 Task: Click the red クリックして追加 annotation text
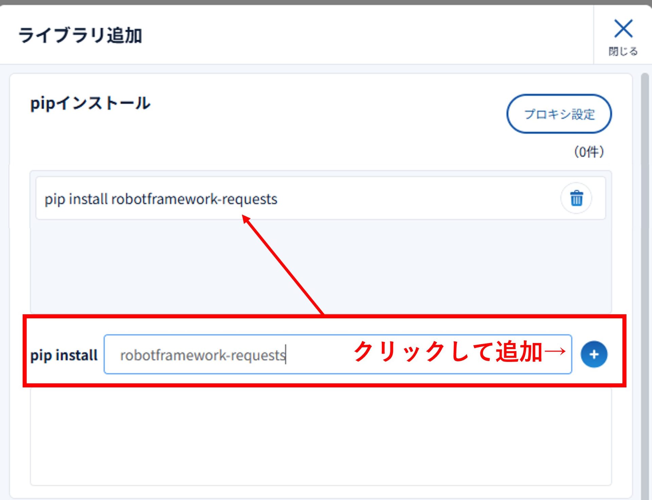point(448,352)
